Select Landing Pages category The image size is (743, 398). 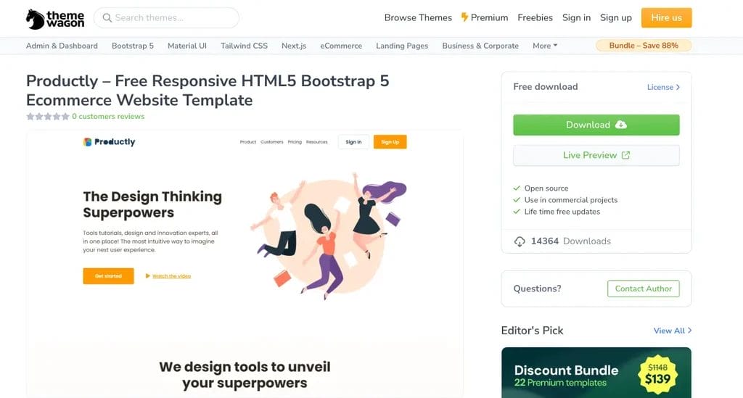(402, 46)
